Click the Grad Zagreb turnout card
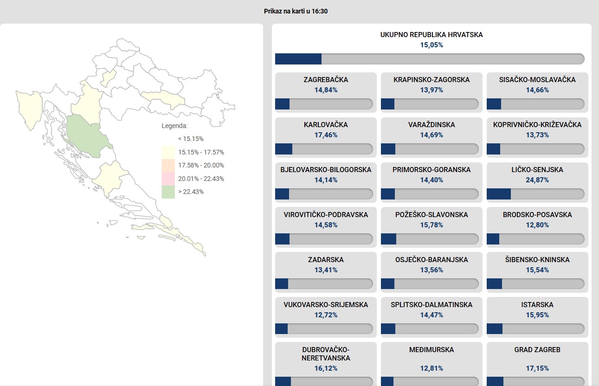This screenshot has width=599, height=386. (x=537, y=364)
